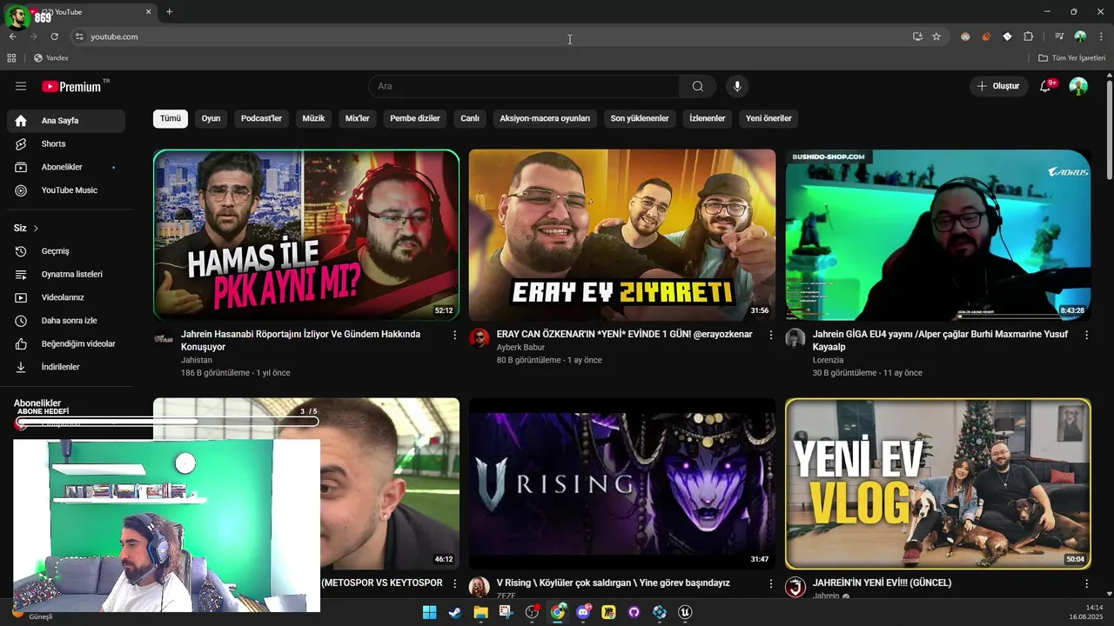
Task: Open Geçmiş history in sidebar
Action: [x=66, y=251]
